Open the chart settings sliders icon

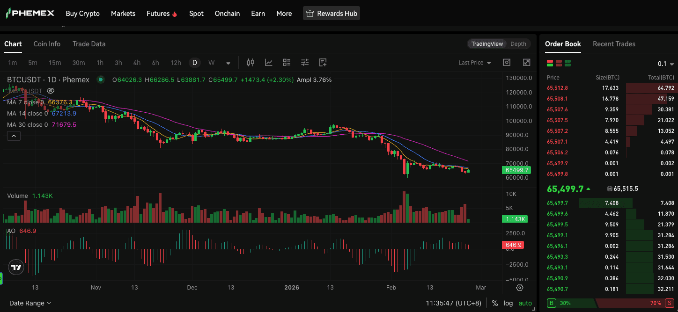coord(304,62)
